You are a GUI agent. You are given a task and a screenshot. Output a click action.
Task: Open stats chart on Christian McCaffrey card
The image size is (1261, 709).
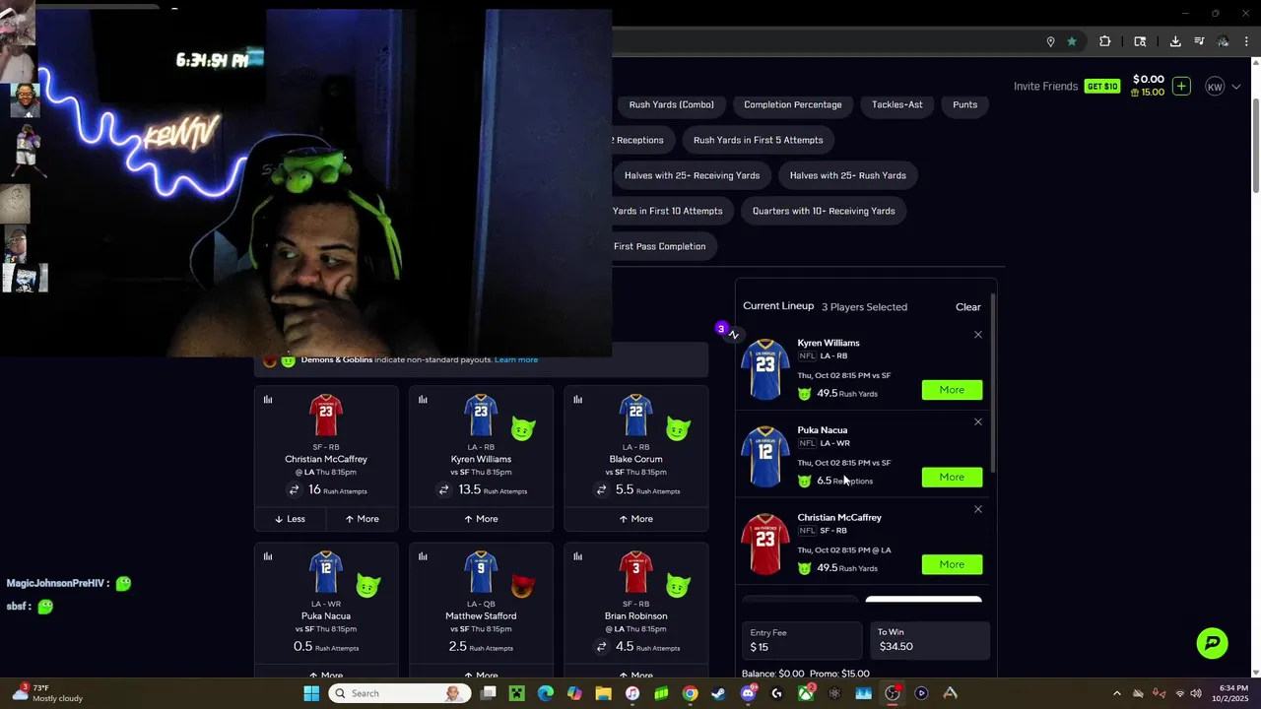click(x=268, y=400)
